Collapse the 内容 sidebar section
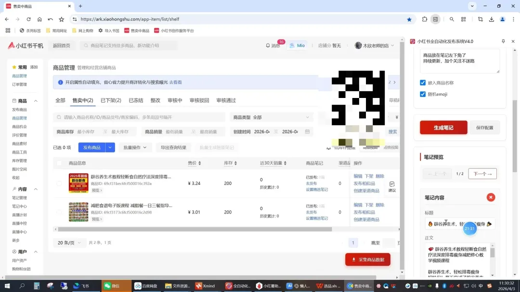This screenshot has width=520, height=292. pos(36,189)
